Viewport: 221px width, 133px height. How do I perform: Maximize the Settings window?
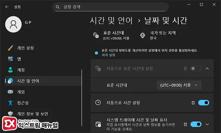click(x=202, y=4)
